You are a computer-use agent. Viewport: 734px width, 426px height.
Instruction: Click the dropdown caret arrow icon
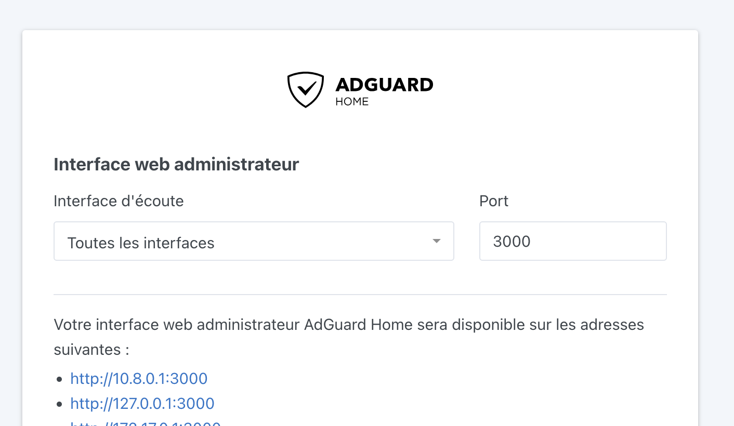(437, 241)
